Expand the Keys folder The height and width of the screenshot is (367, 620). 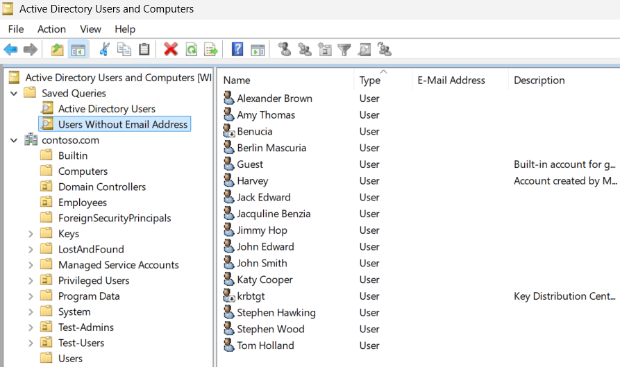click(31, 234)
